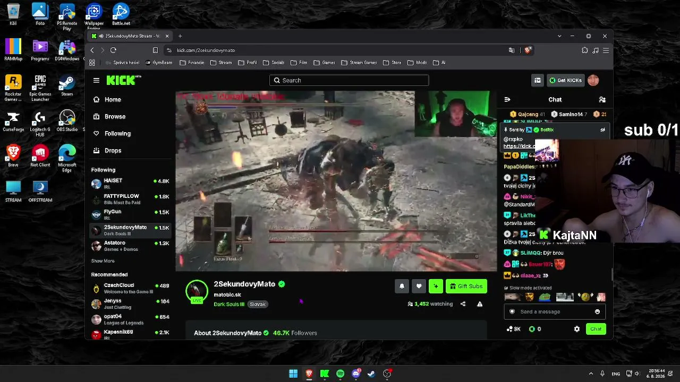Image resolution: width=680 pixels, height=382 pixels.
Task: Click the stream video player
Action: (x=336, y=181)
